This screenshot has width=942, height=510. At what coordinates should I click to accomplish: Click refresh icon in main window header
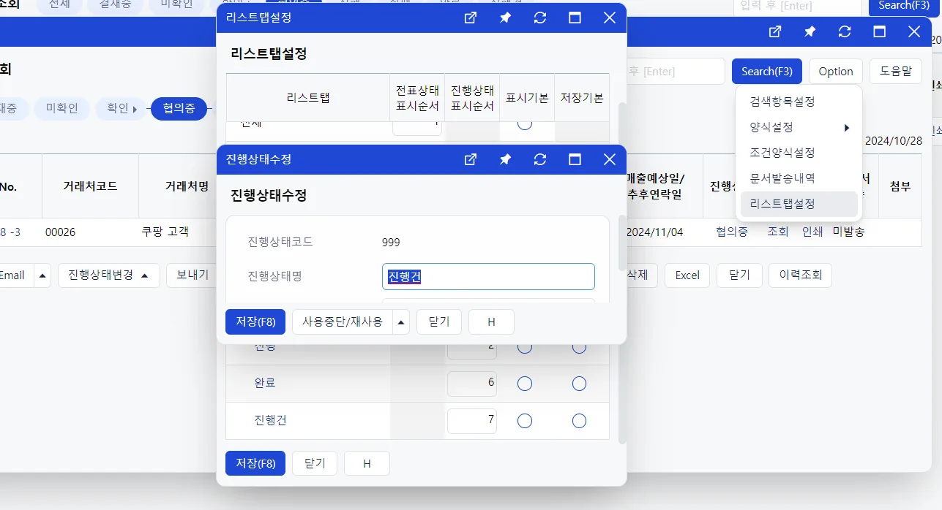[x=845, y=31]
